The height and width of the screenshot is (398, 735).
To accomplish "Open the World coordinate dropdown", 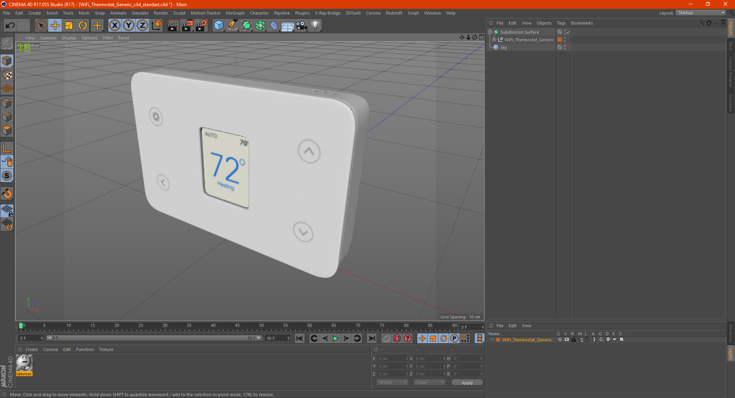I will (392, 382).
